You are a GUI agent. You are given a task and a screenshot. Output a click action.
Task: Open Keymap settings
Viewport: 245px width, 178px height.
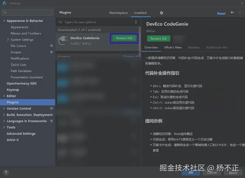coord(13,90)
